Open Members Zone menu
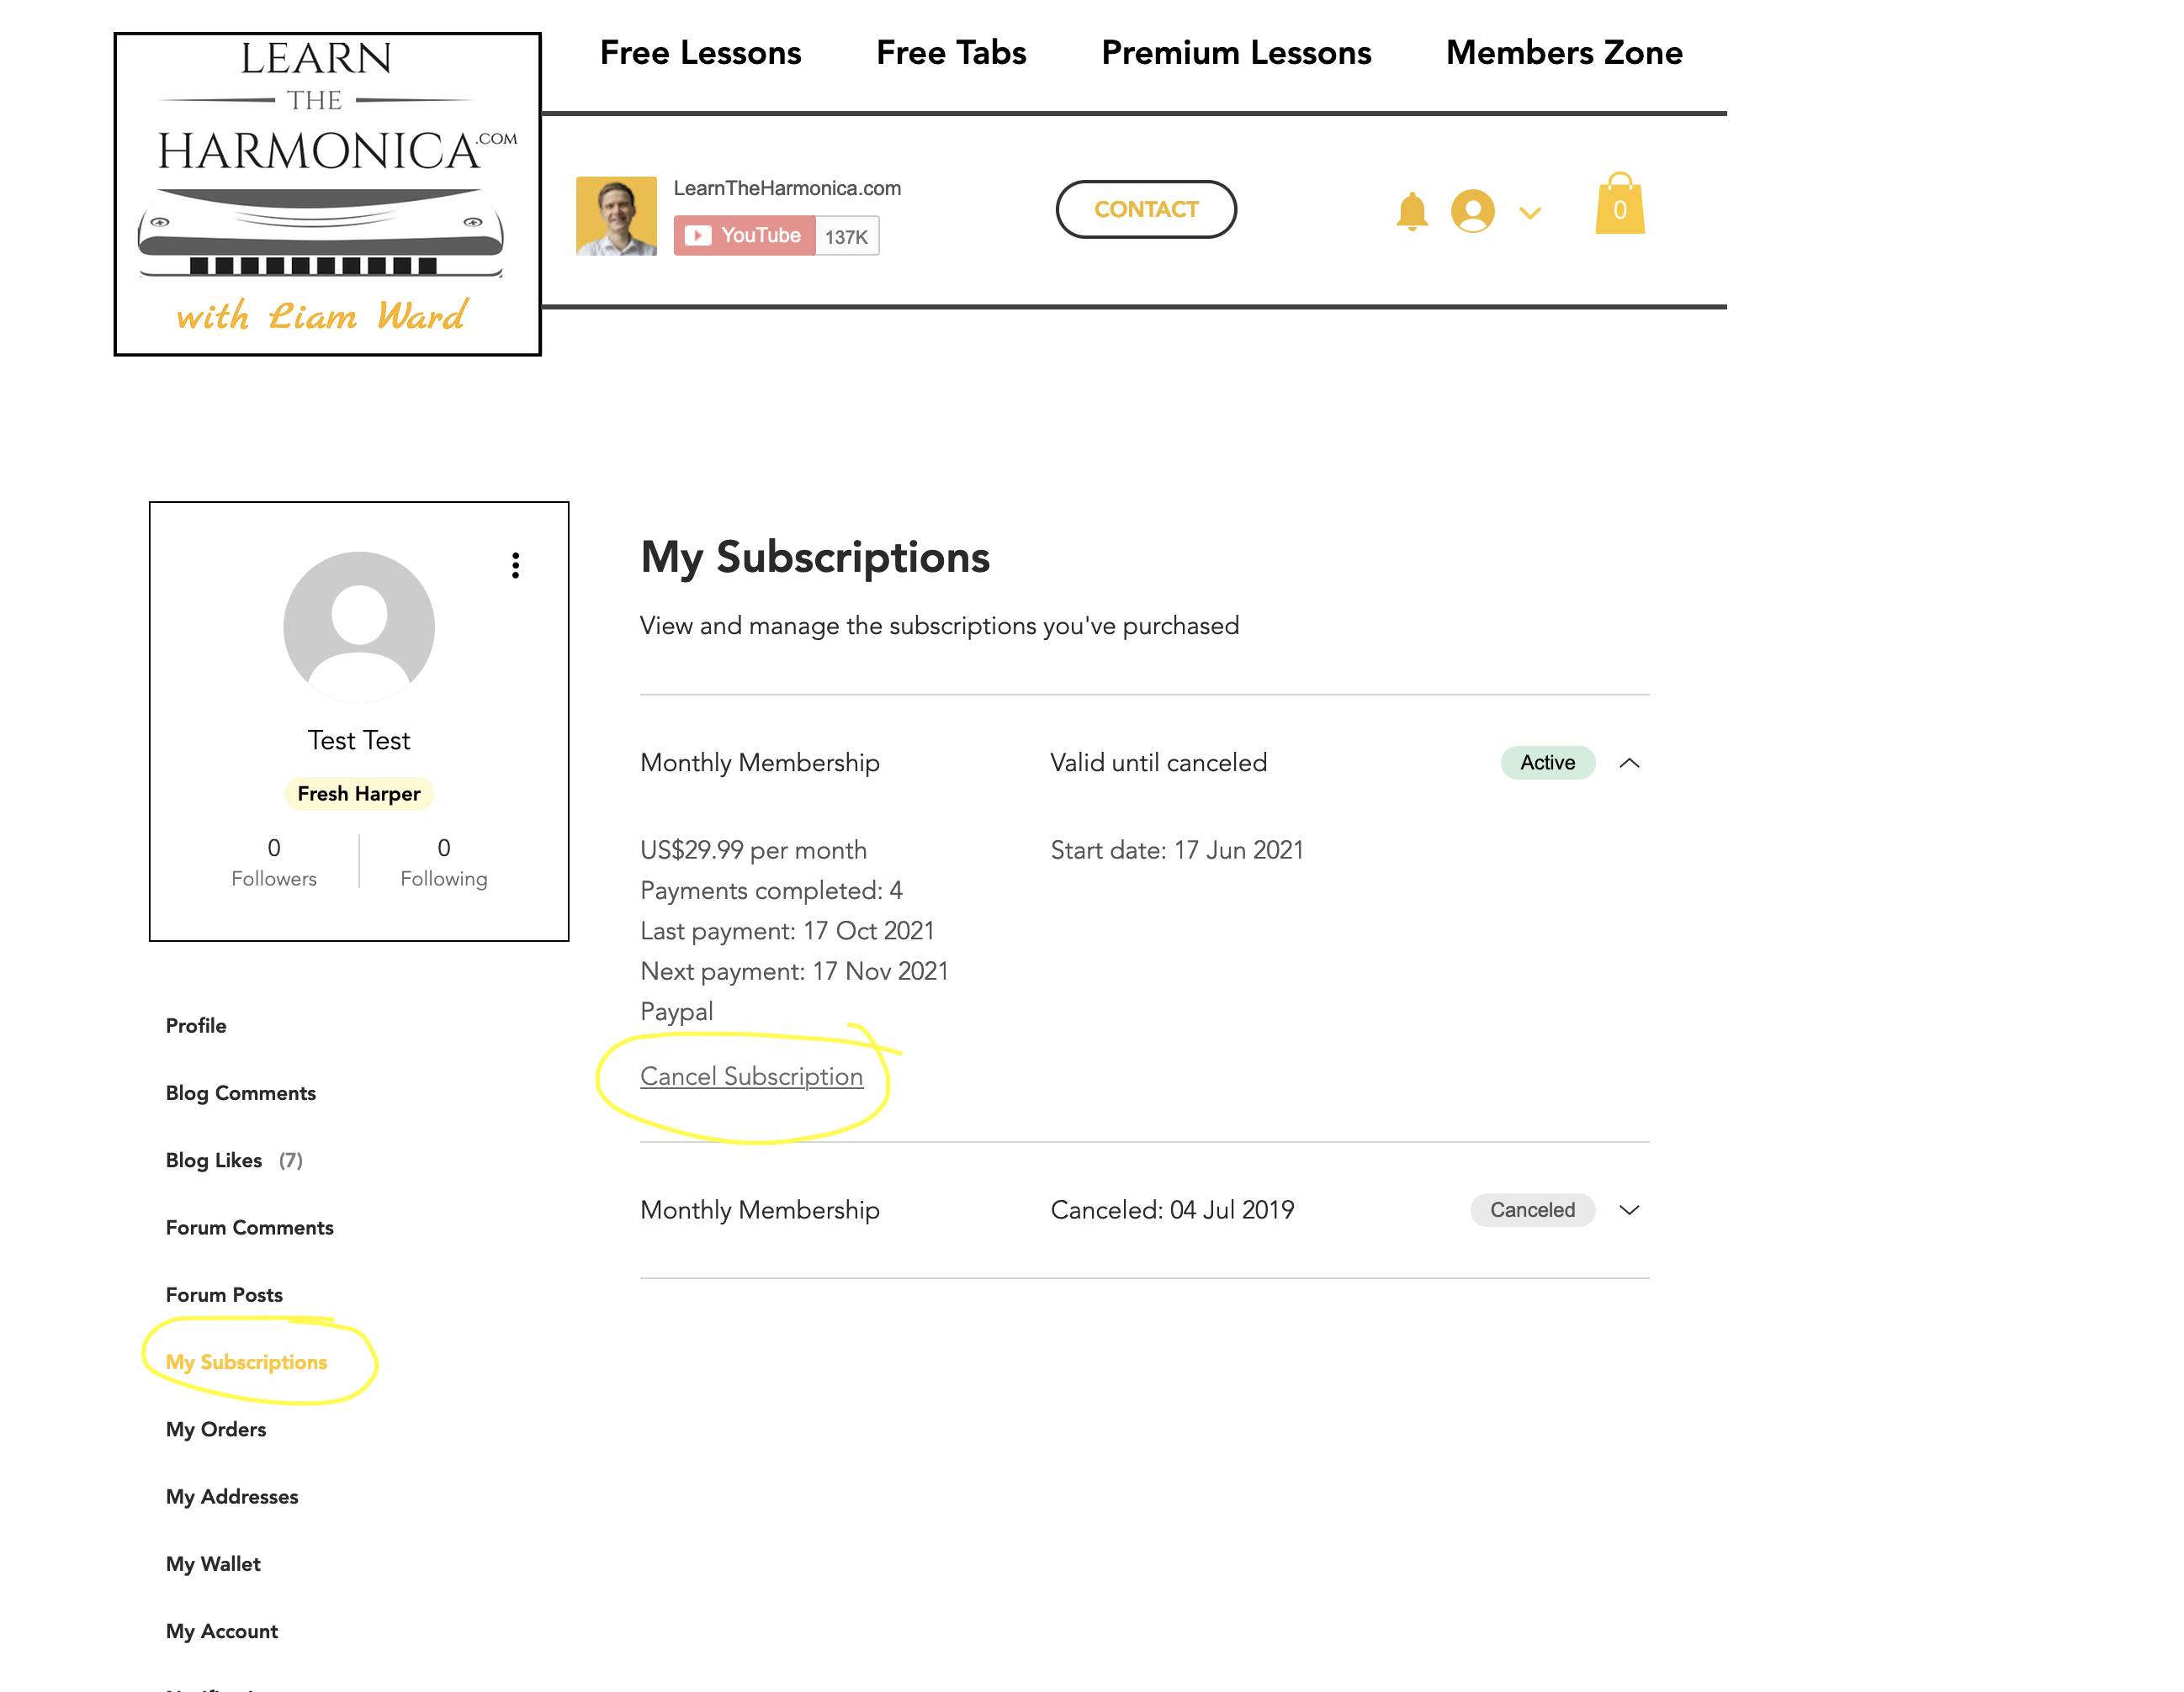The height and width of the screenshot is (1692, 2184). point(1564,52)
